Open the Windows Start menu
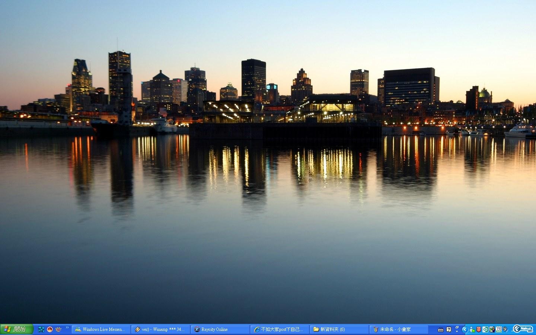536x335 pixels. [16, 329]
